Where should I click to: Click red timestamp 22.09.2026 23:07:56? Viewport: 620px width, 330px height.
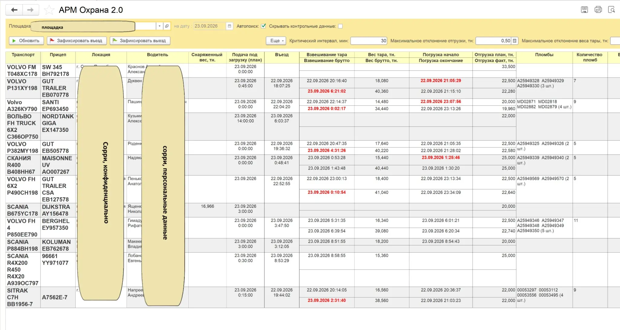[x=441, y=102]
